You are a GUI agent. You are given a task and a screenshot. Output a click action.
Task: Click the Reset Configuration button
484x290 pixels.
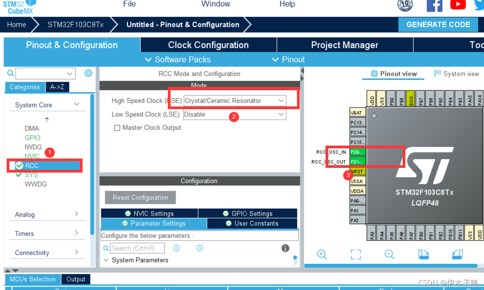click(140, 198)
